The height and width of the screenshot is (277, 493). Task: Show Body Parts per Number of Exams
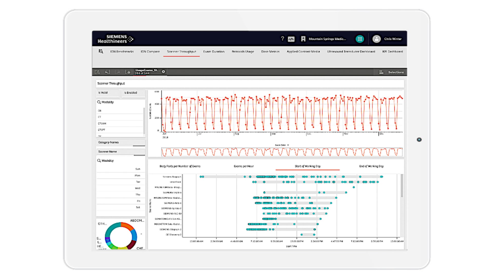[180, 166]
